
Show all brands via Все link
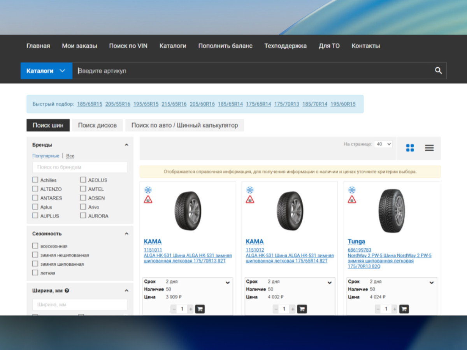(x=70, y=156)
